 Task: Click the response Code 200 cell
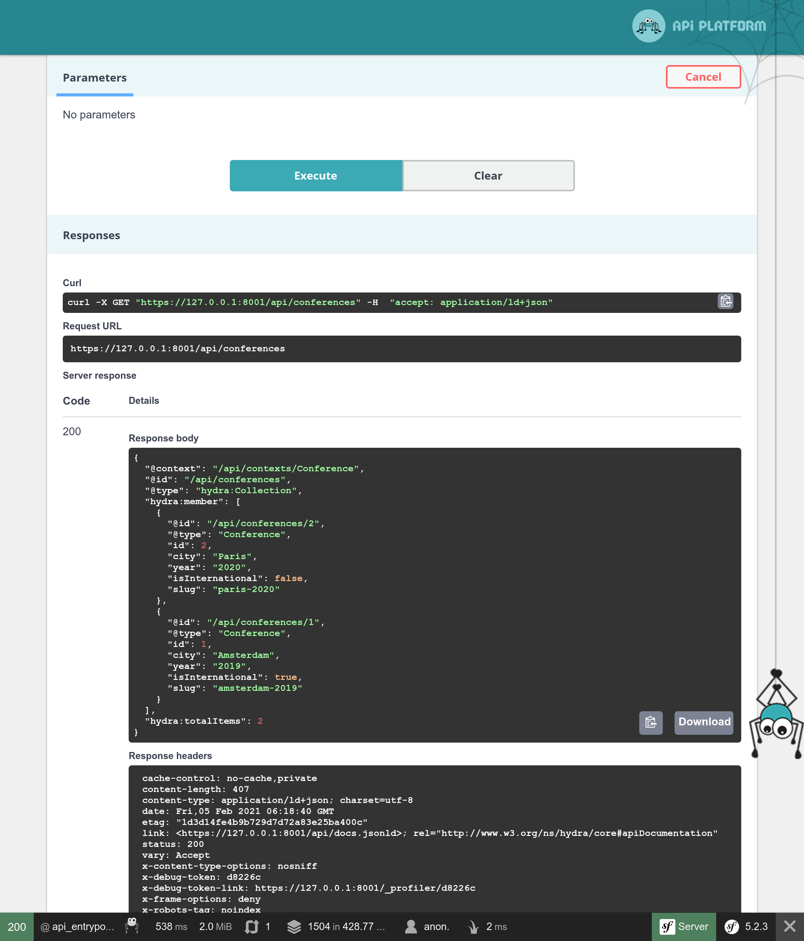click(x=72, y=431)
